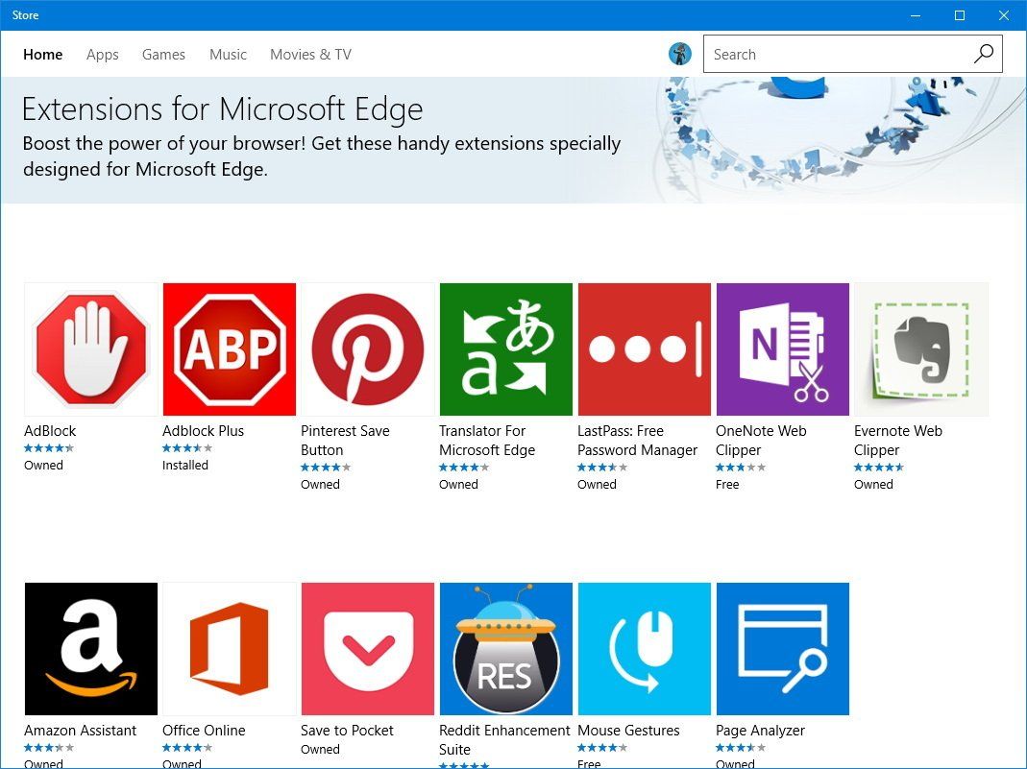The width and height of the screenshot is (1027, 769).
Task: Open the Office Online extension
Action: click(x=229, y=648)
